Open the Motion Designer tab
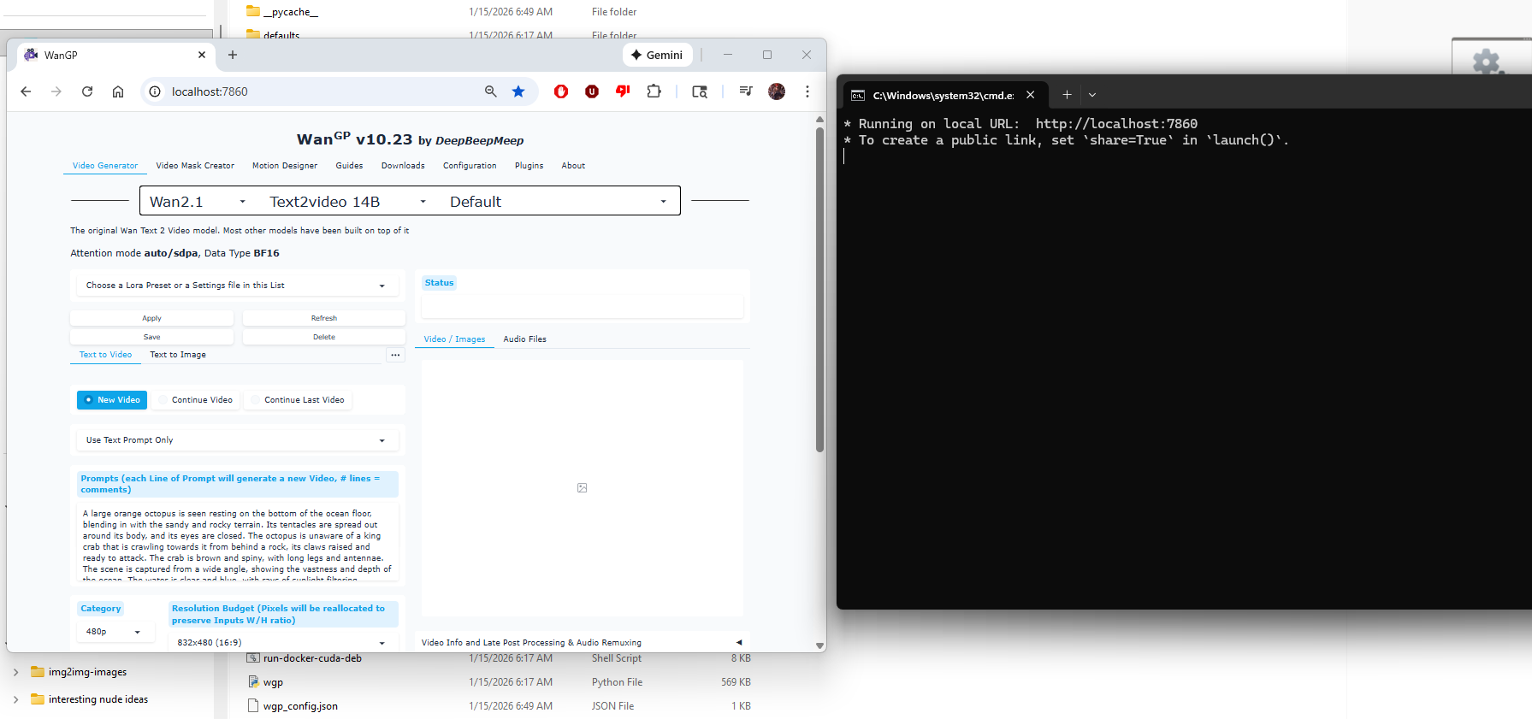The image size is (1532, 719). (x=285, y=166)
